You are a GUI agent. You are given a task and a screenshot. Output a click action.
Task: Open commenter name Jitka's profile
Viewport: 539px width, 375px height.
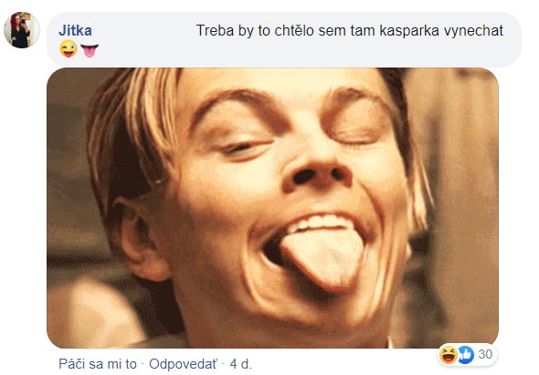pyautogui.click(x=75, y=30)
